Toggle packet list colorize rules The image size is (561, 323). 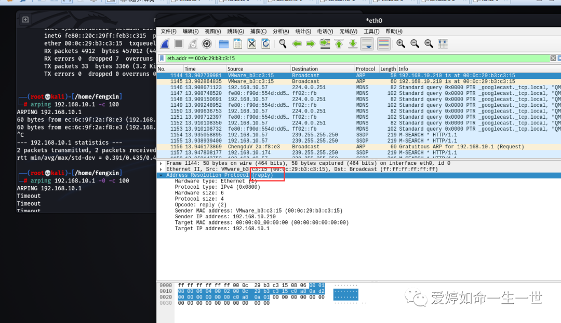point(383,44)
